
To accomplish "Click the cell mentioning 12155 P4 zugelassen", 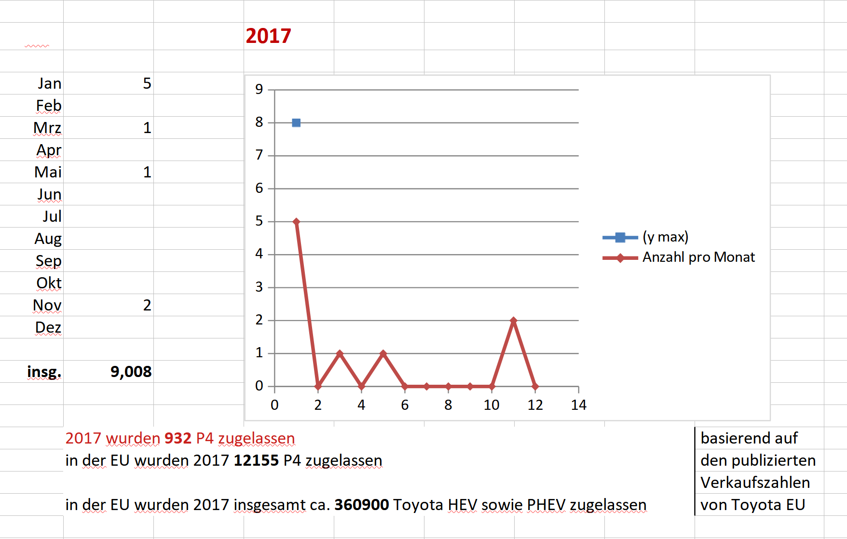I will (224, 460).
